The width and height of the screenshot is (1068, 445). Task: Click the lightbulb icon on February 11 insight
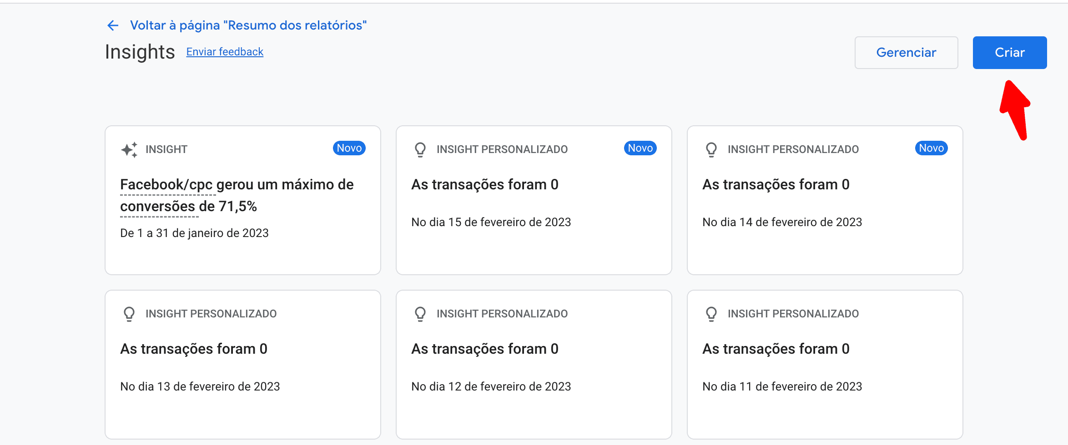click(x=711, y=313)
